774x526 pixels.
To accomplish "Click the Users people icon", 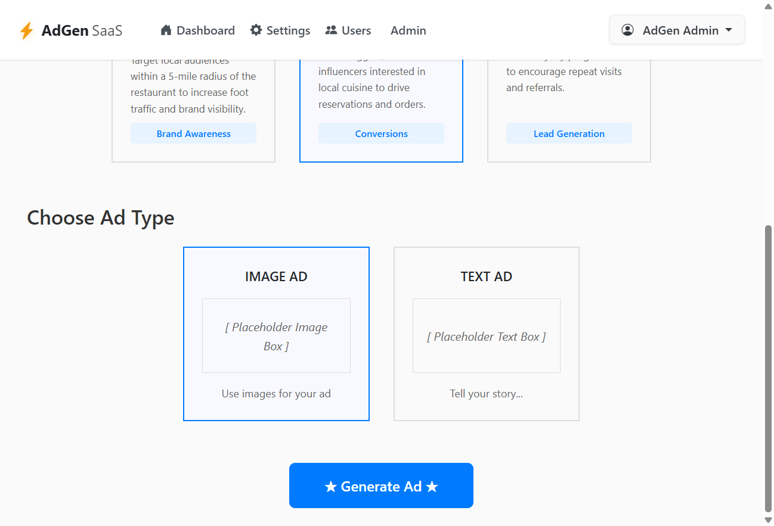I will [331, 30].
